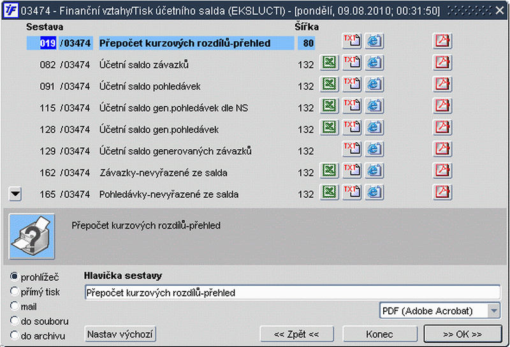
Task: Click the Nastav výchozí button
Action: 120,334
